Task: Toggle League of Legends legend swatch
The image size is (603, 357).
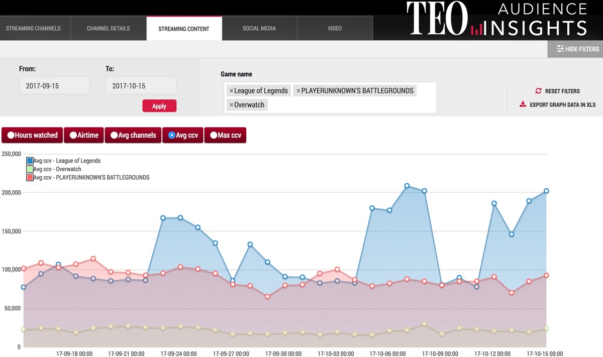Action: (x=30, y=161)
